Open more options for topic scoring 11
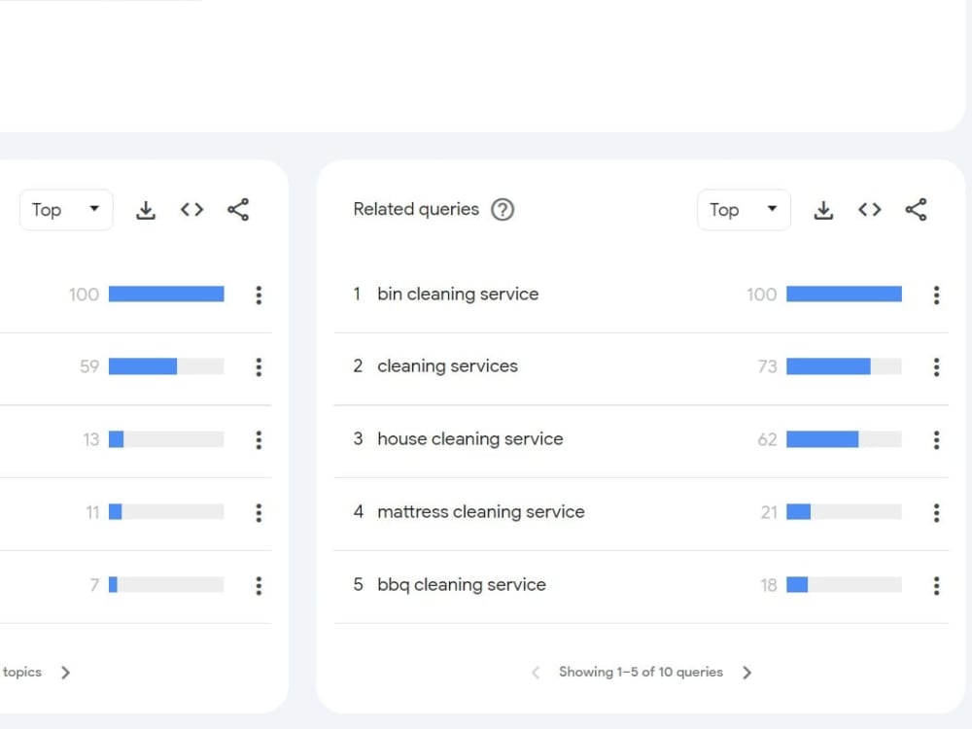972x729 pixels. [x=259, y=512]
